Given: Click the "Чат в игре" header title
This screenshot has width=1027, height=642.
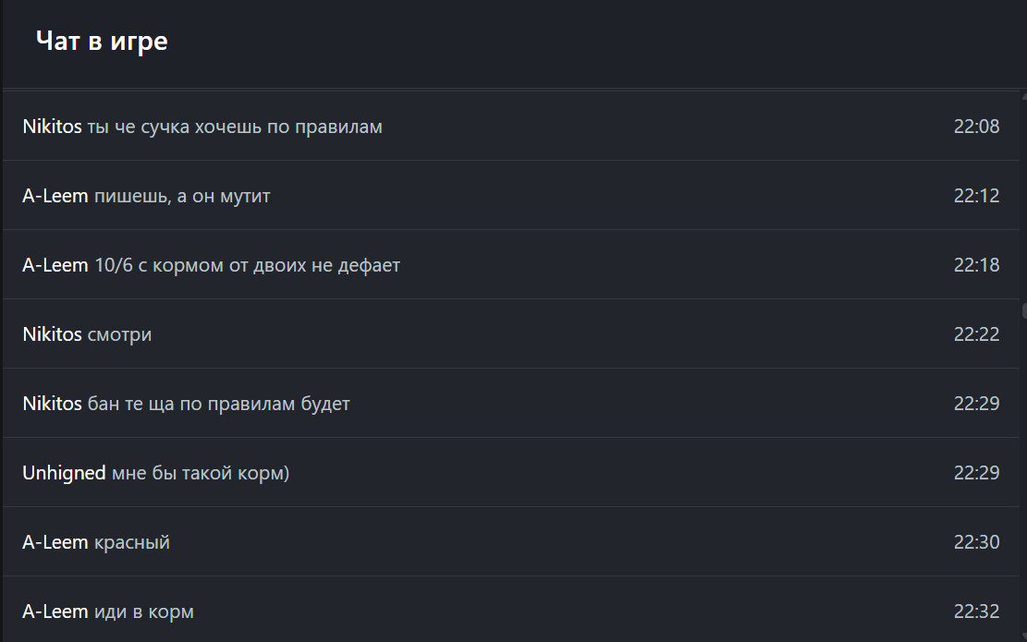Looking at the screenshot, I should tap(102, 42).
